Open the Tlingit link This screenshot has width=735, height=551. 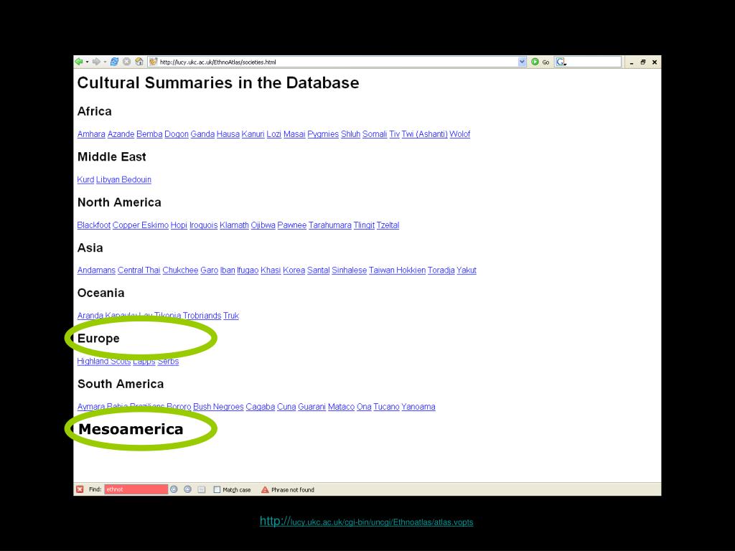pos(364,225)
